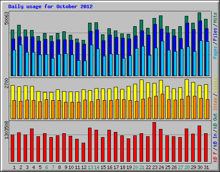220x172 pixels.
Task: Click the 'Hits' legend label
Action: tap(215, 18)
